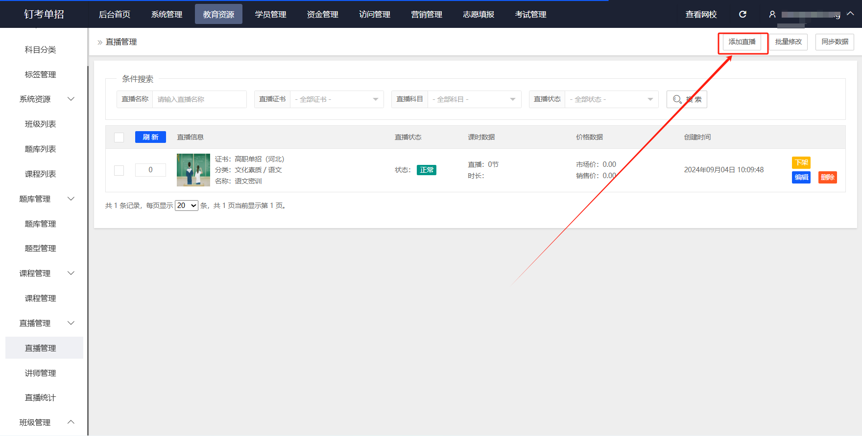Toggle the select-all checkbox in table header
Image resolution: width=862 pixels, height=436 pixels.
pos(119,138)
